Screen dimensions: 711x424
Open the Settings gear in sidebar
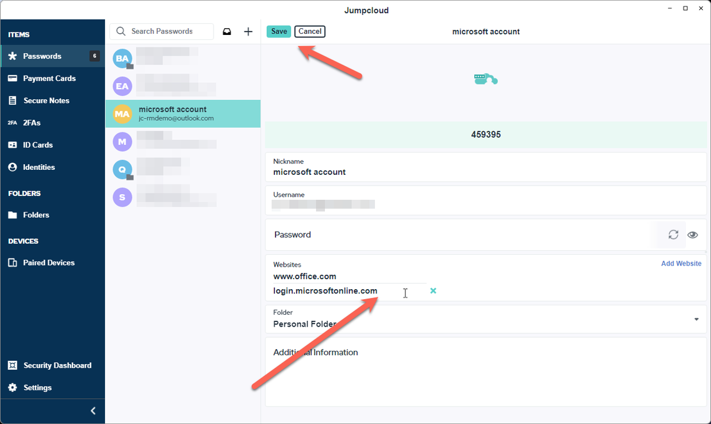pos(12,388)
